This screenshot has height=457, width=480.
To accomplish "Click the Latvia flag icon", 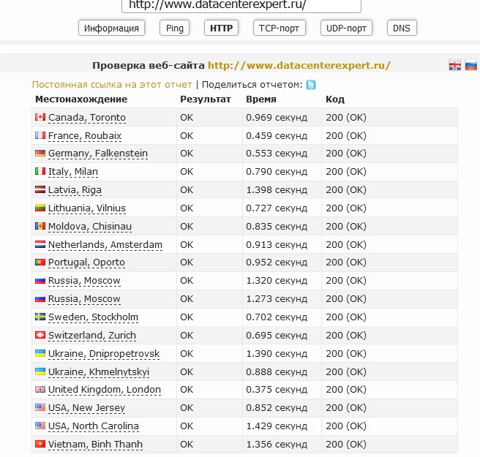I will coord(40,189).
